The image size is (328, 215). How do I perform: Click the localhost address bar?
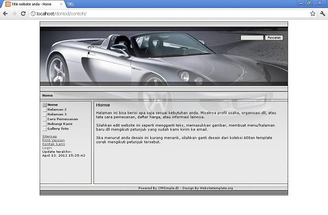[x=169, y=14]
